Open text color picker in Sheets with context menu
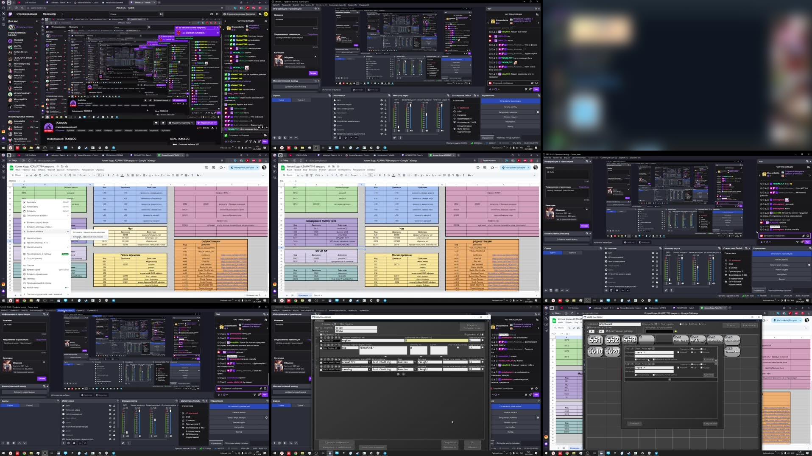 122,175
